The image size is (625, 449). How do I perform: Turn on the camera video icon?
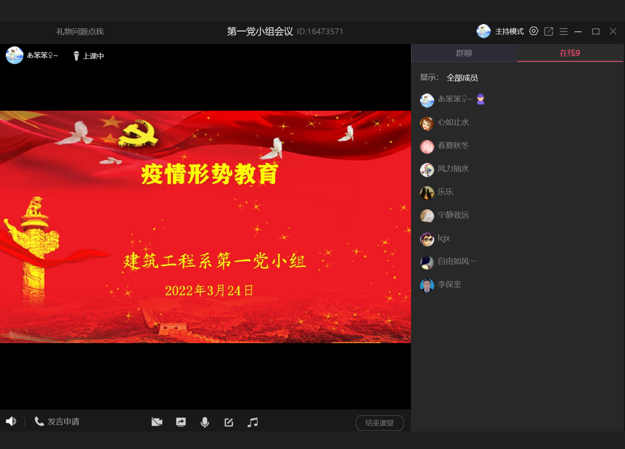157,422
